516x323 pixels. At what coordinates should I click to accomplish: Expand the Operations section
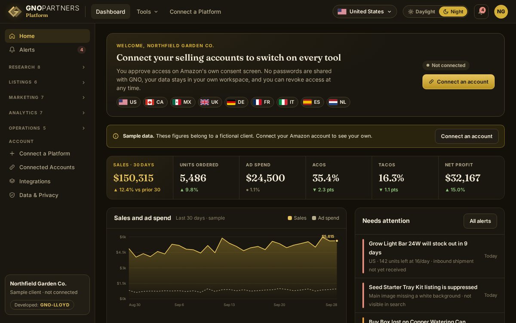[x=47, y=128]
